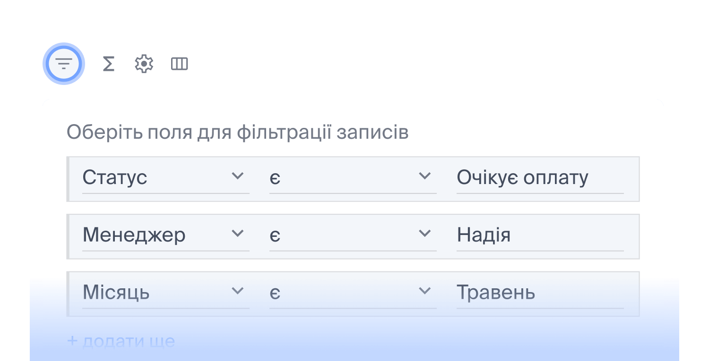709x361 pixels.
Task: Click the "Оберіть поля для фільтрації записів" heading
Action: 238,132
